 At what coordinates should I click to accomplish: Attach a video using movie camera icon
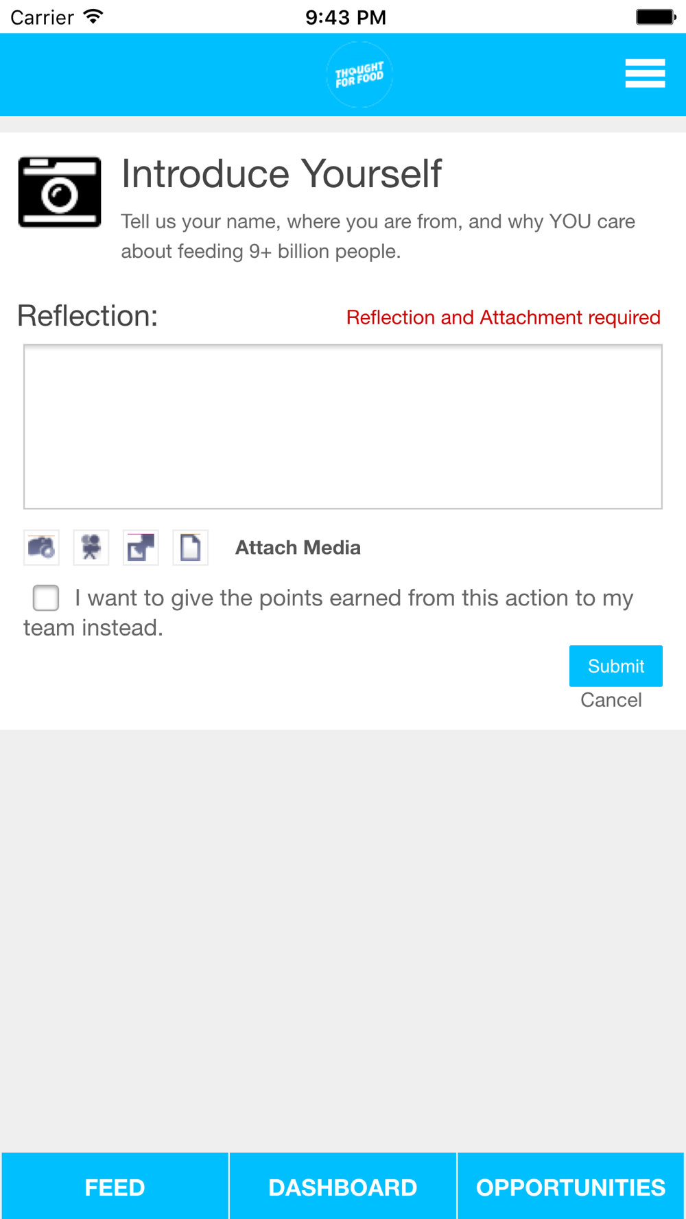91,547
